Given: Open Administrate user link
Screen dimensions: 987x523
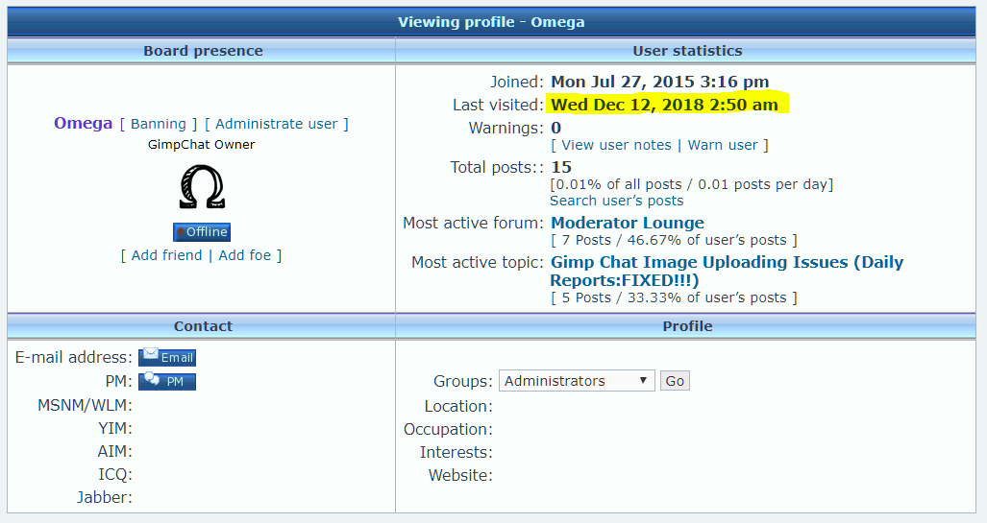Looking at the screenshot, I should point(277,124).
